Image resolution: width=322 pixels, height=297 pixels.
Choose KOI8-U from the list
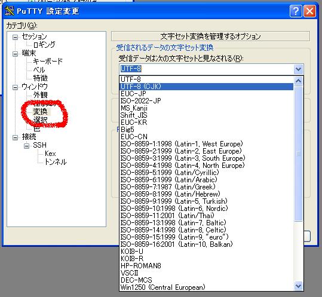click(x=206, y=252)
